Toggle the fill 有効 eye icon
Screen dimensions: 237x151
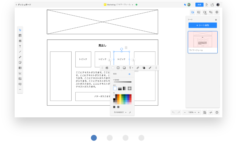(129, 74)
